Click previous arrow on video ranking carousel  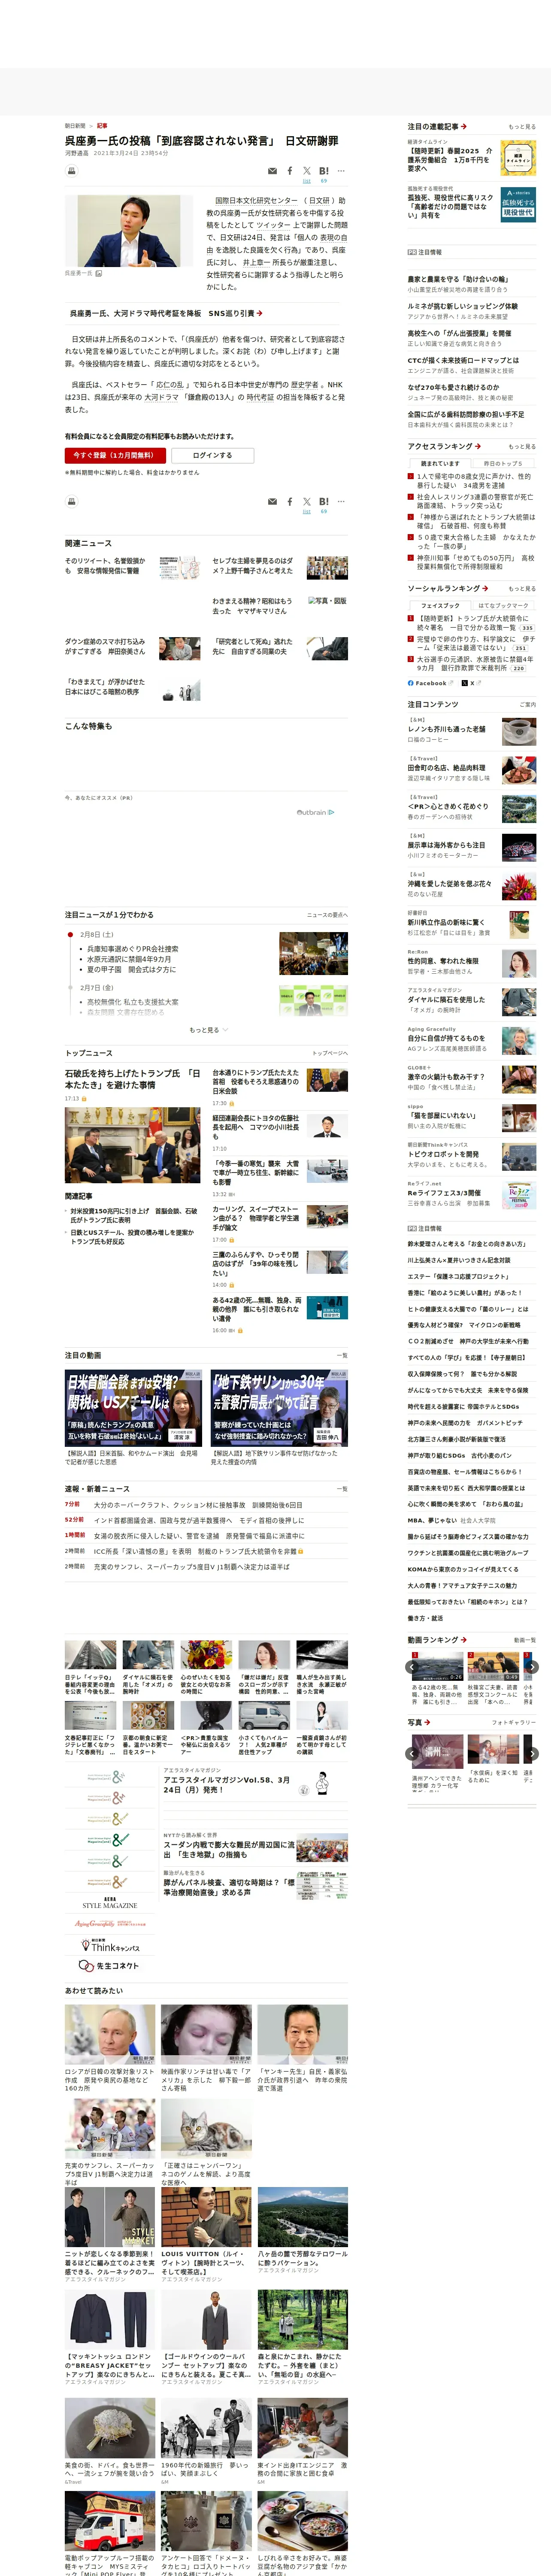412,1667
